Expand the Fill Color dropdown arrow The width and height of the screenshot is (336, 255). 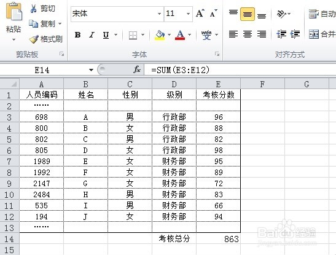(170, 34)
